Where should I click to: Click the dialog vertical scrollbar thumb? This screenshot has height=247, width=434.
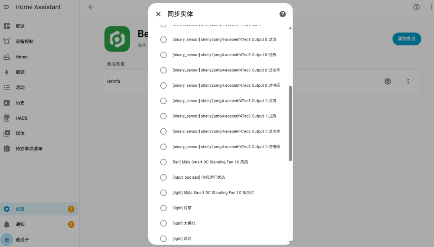291,123
